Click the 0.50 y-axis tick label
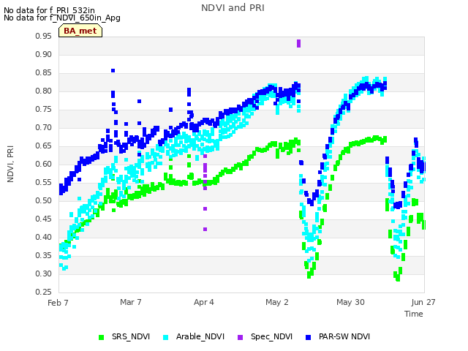Image resolution: width=468 pixels, height=351 pixels. pos(44,200)
